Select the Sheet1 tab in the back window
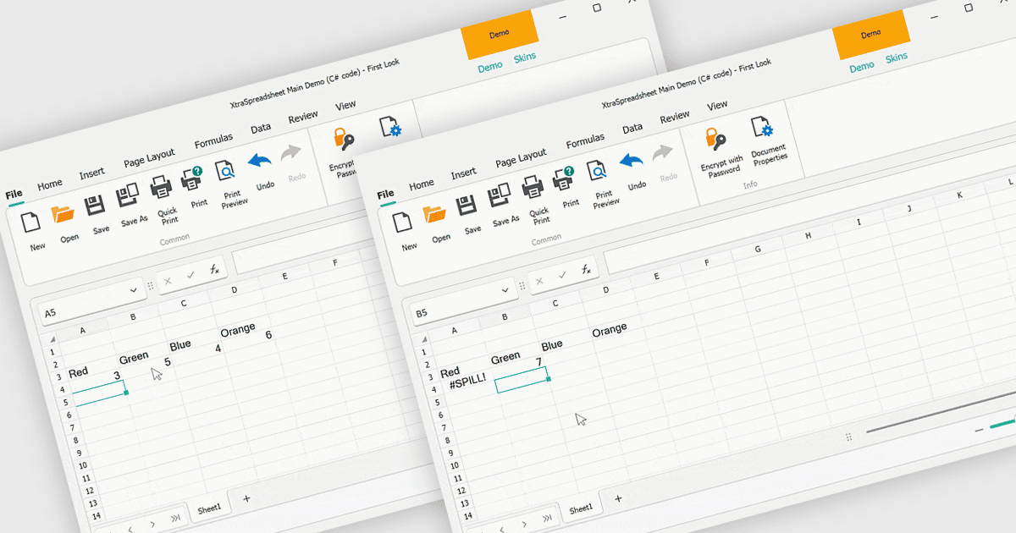 tap(208, 508)
